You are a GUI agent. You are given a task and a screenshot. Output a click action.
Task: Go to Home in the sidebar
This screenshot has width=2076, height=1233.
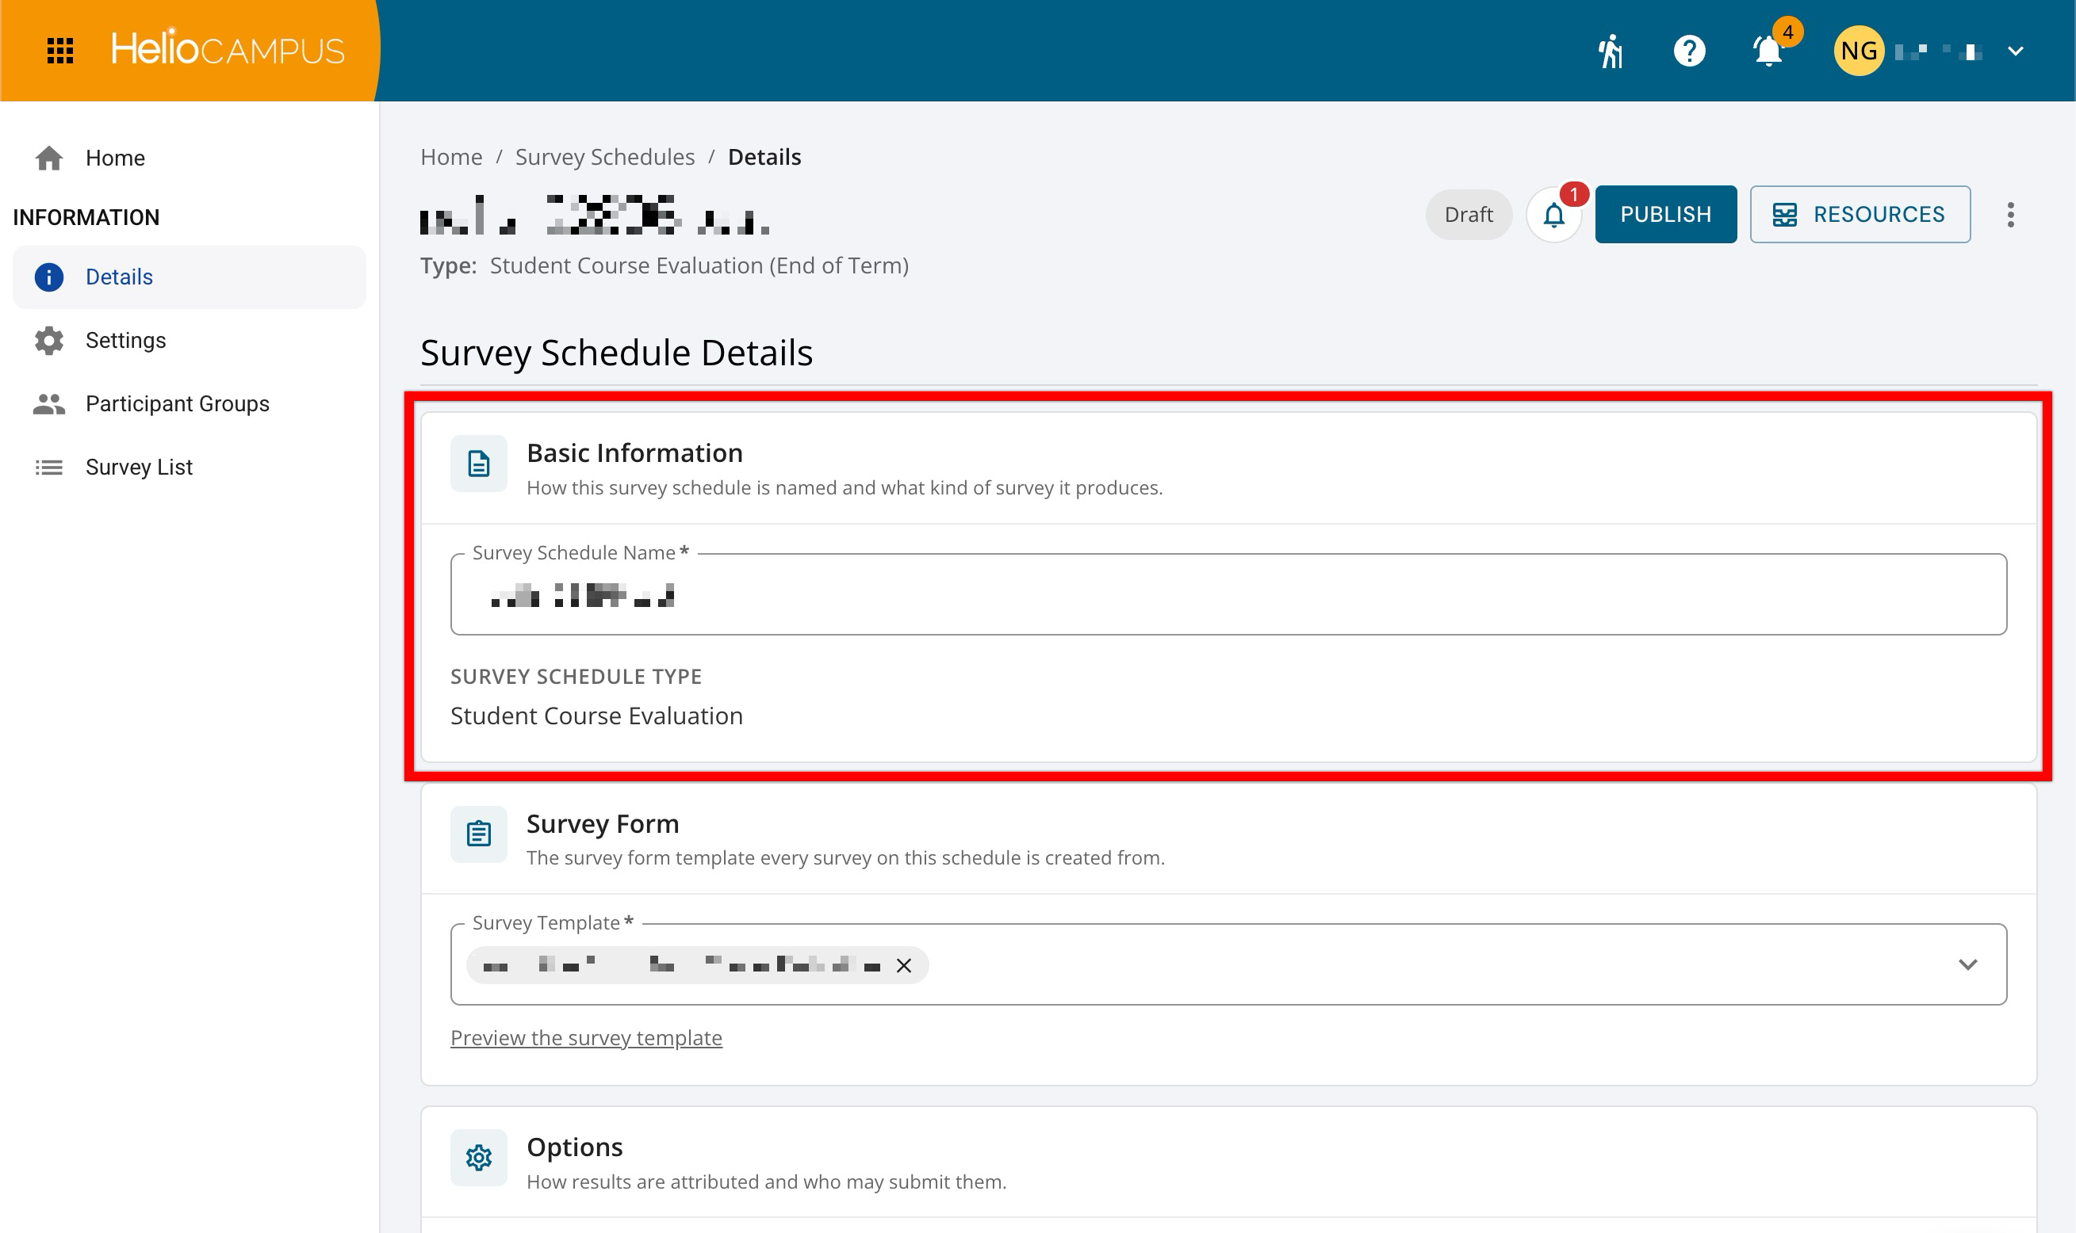pos(190,158)
